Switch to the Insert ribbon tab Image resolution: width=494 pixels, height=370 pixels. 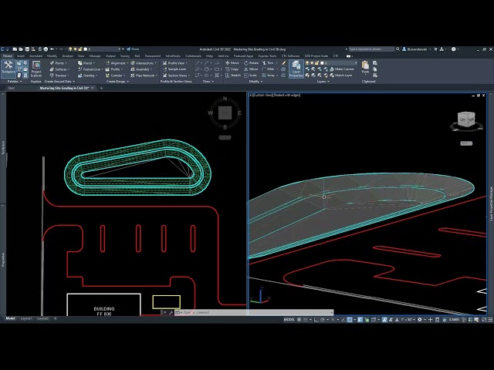coord(21,55)
